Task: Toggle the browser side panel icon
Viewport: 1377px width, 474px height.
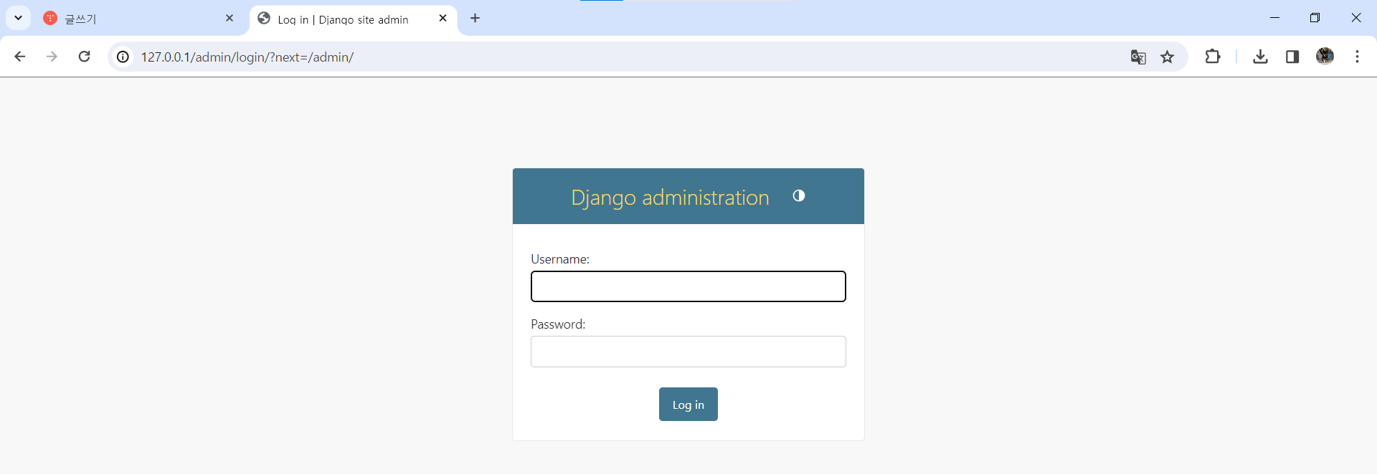Action: [1292, 57]
